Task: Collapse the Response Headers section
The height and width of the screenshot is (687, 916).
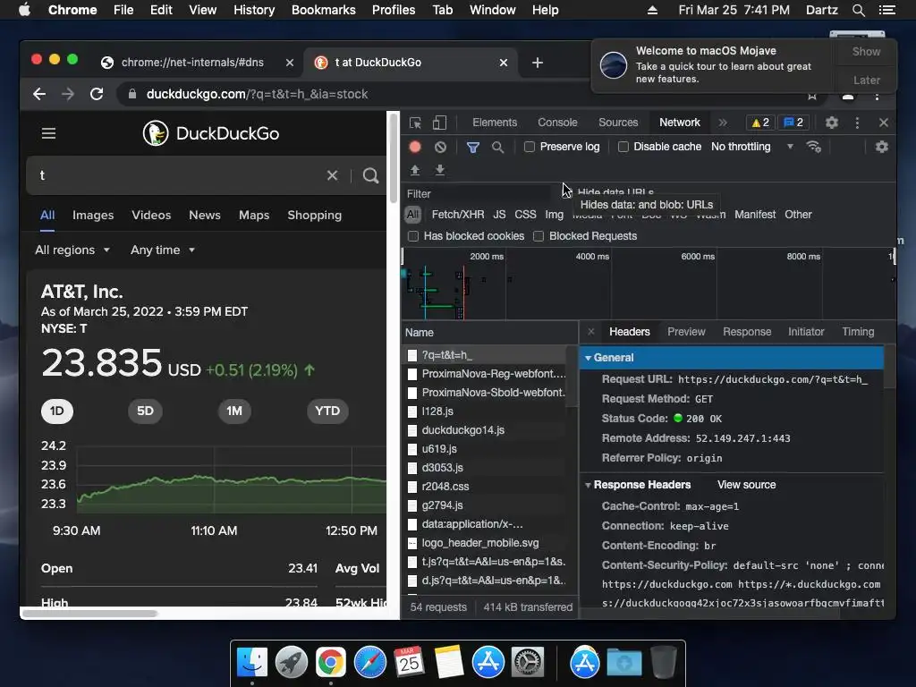Action: (589, 485)
